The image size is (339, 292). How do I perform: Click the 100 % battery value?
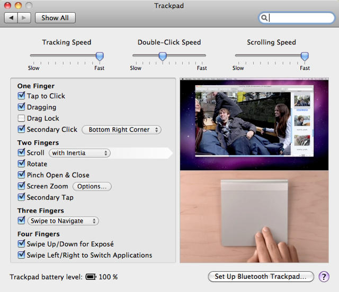pyautogui.click(x=108, y=277)
